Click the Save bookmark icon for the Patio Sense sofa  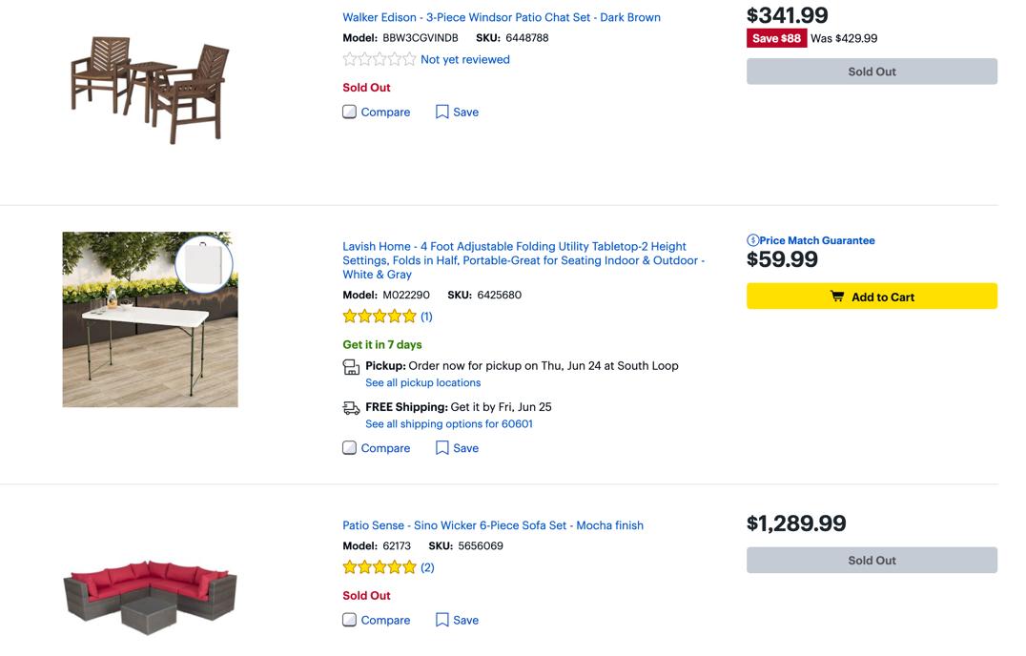441,620
